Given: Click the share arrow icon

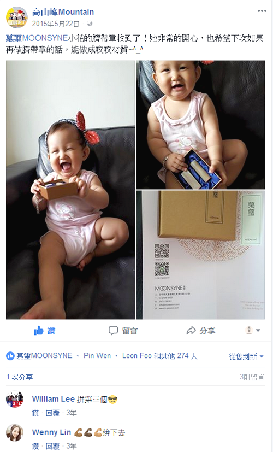Looking at the screenshot, I should pos(191,330).
